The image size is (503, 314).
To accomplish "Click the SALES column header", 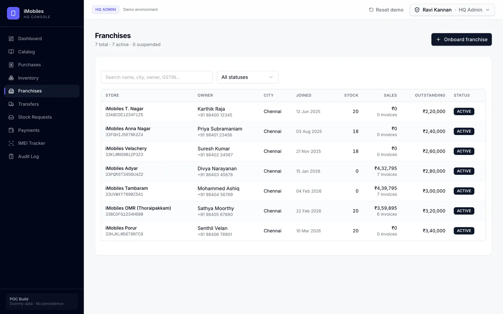I will [390, 95].
